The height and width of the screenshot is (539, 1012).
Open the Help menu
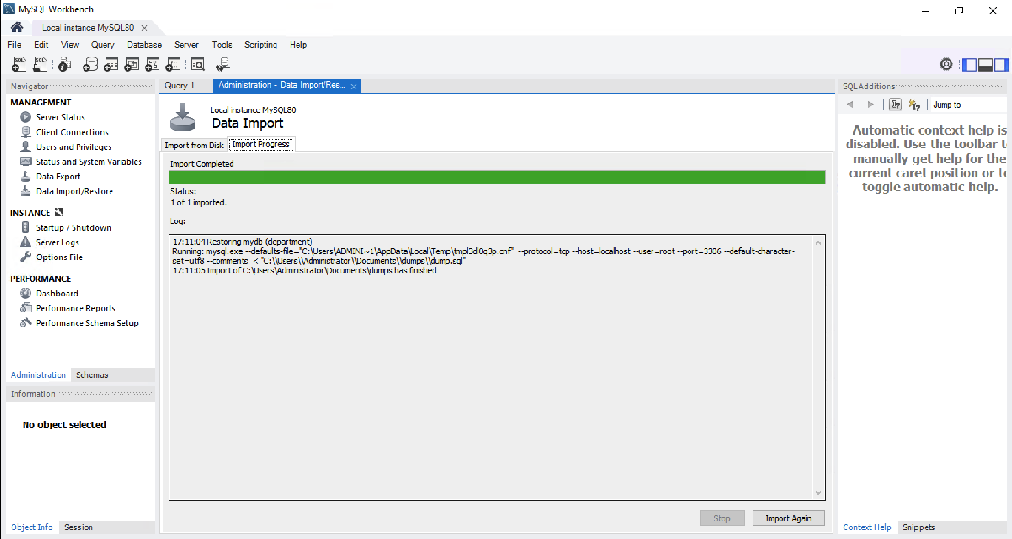[298, 45]
